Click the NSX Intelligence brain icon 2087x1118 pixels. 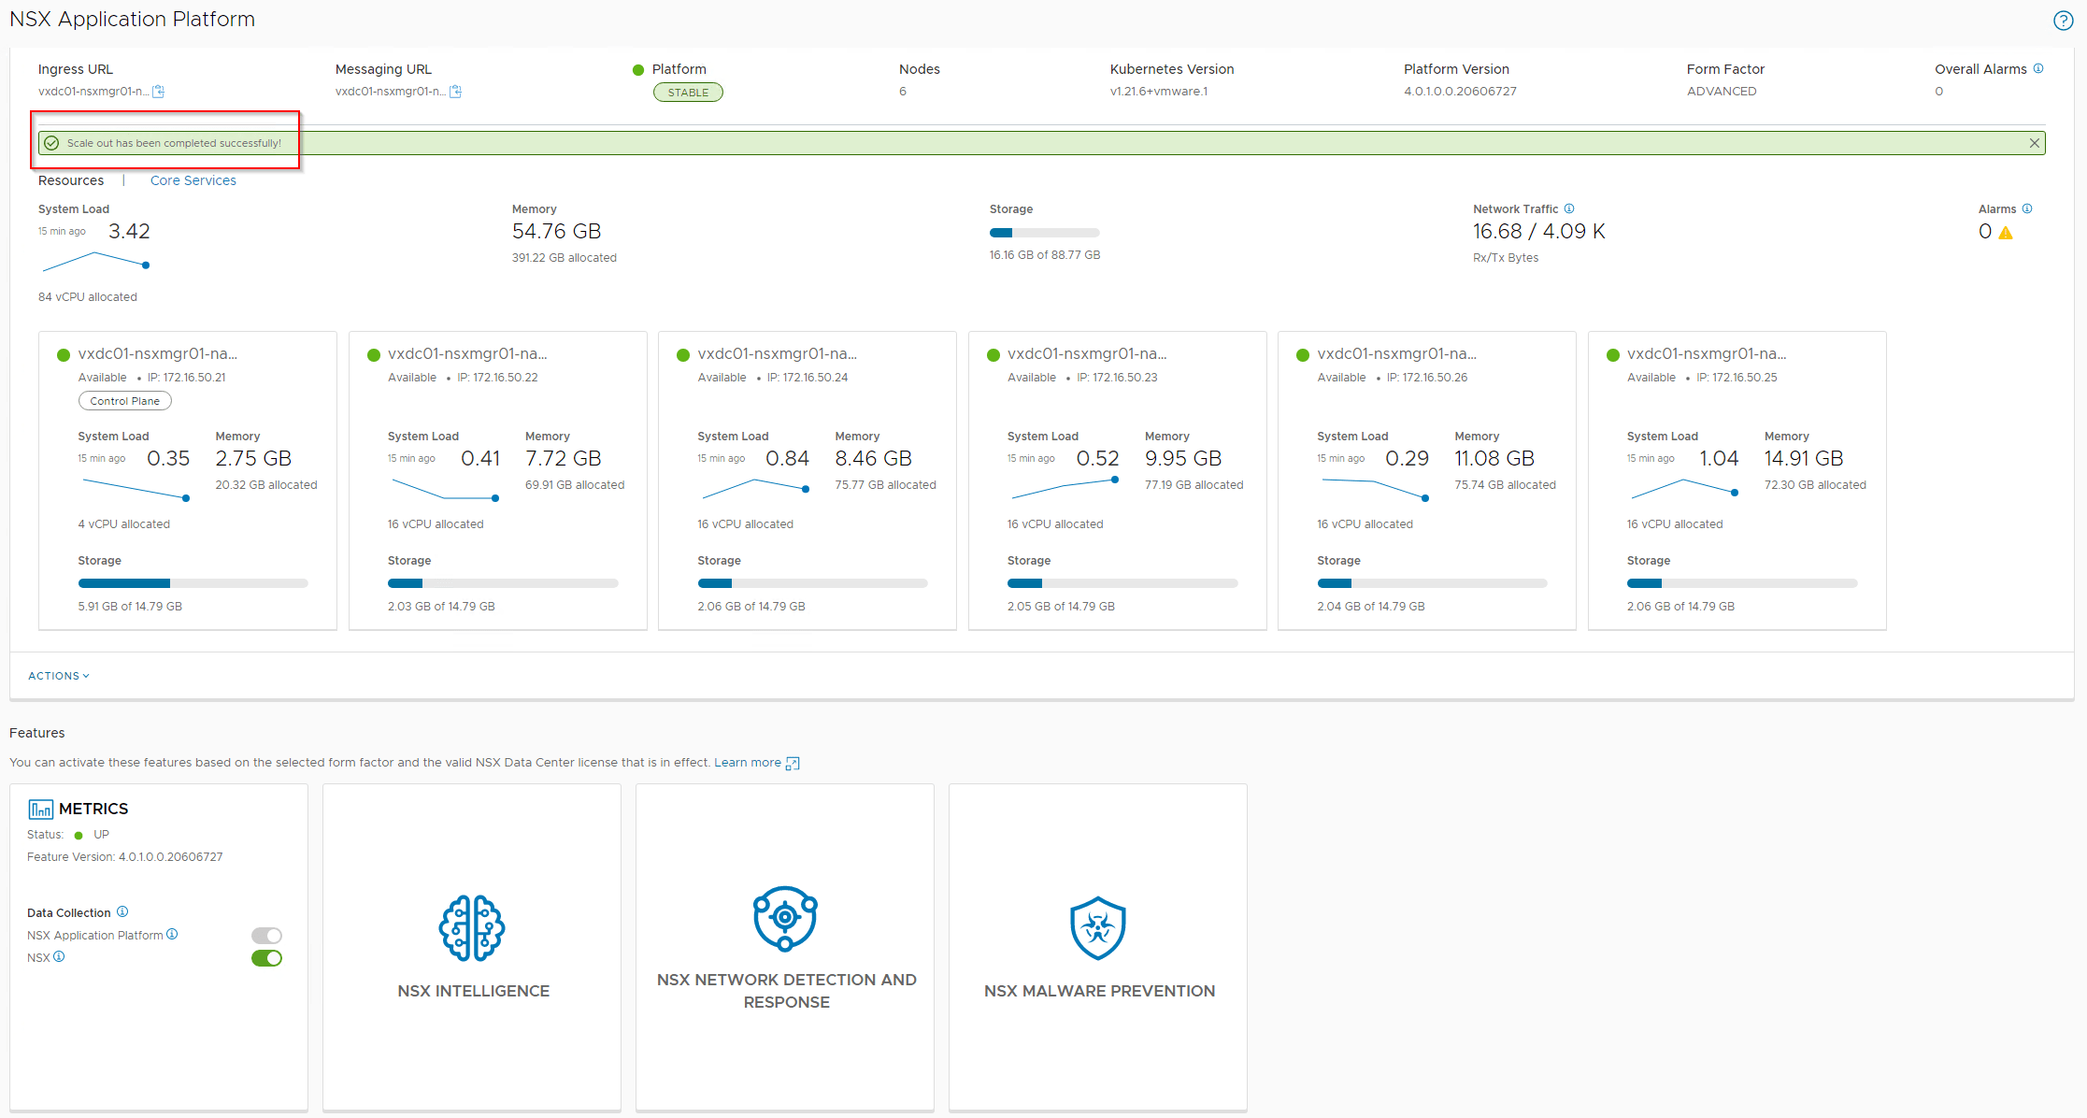(472, 927)
